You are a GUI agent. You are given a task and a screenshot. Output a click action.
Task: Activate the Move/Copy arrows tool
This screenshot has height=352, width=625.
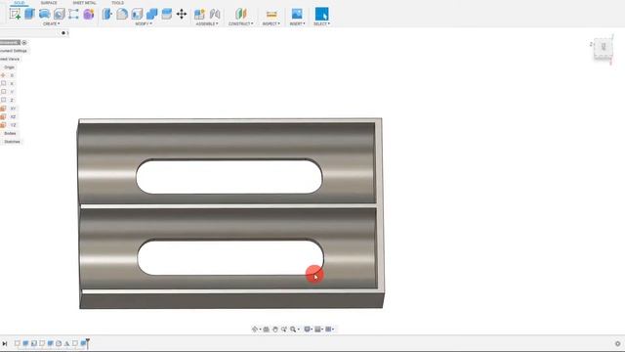click(x=182, y=14)
